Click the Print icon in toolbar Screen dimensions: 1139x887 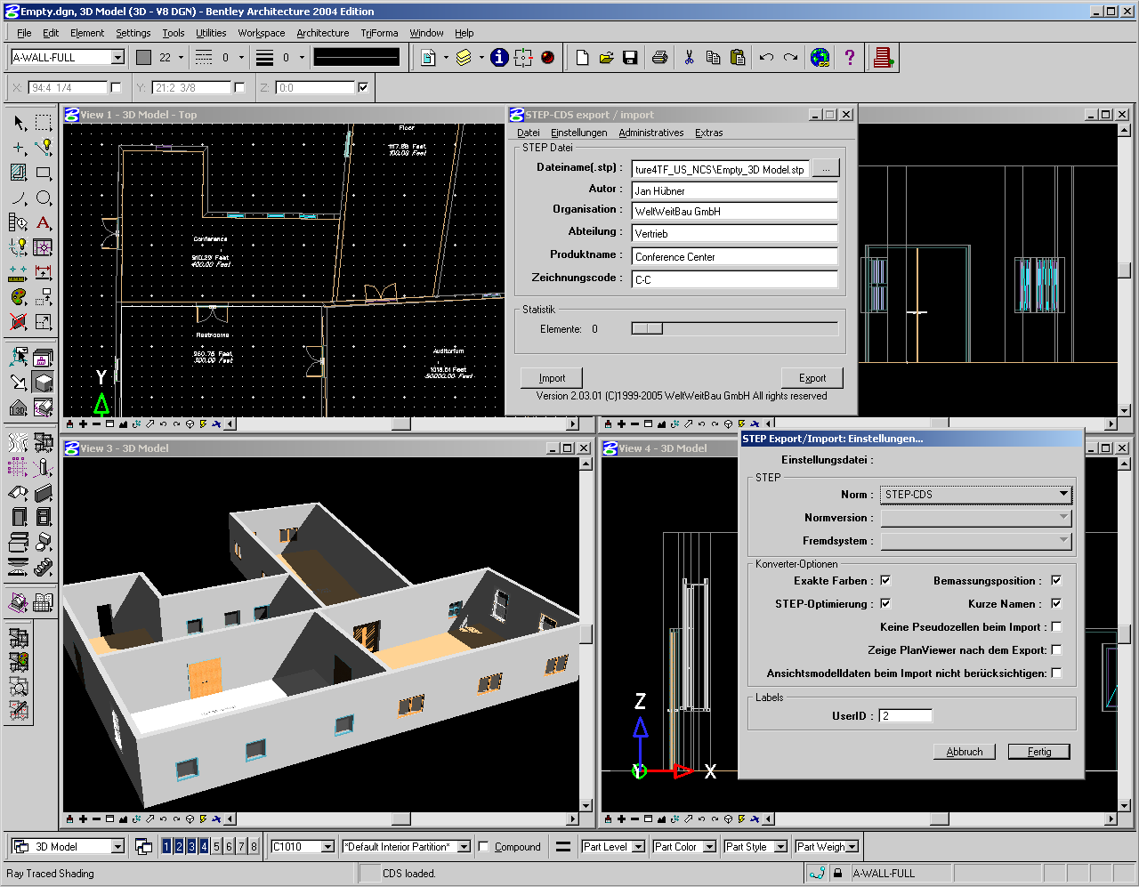tap(659, 58)
